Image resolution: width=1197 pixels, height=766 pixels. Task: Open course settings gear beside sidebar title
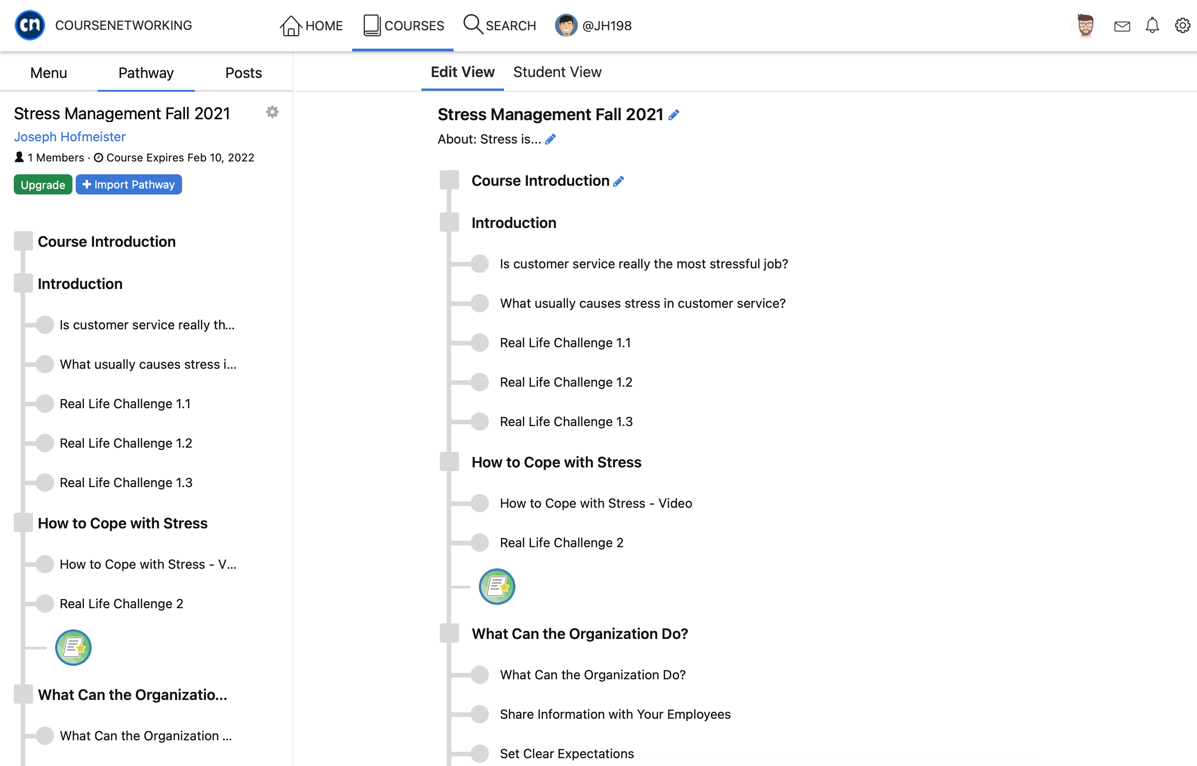(272, 112)
